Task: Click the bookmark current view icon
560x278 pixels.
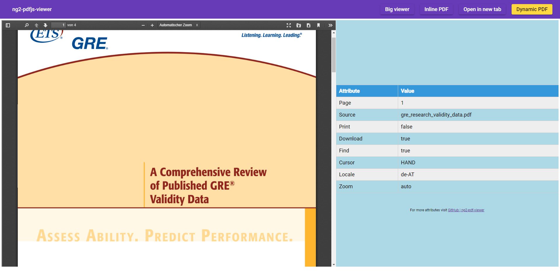Action: pos(318,25)
